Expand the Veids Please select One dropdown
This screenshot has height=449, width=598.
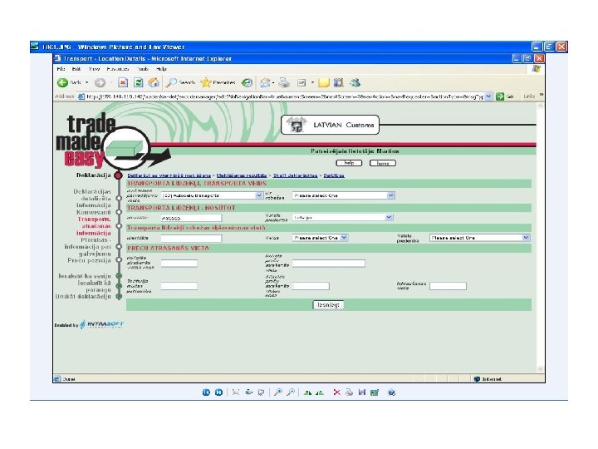pyautogui.click(x=344, y=238)
